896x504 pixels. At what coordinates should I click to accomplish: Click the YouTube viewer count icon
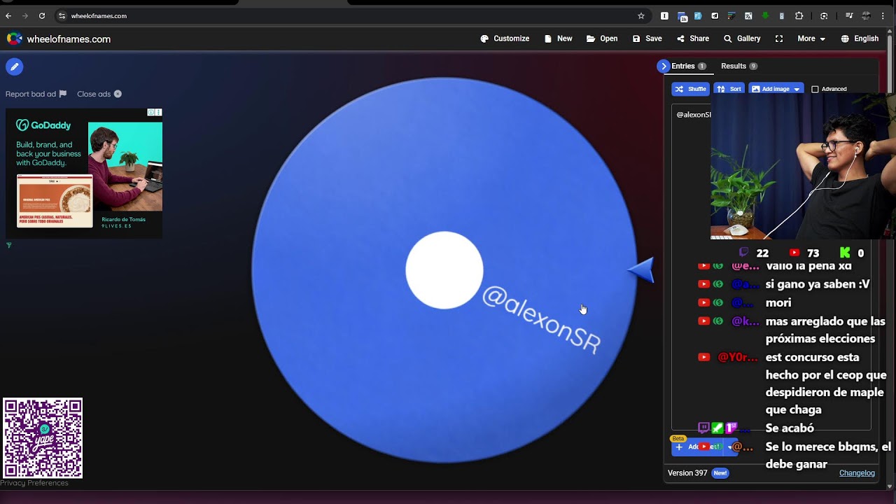pos(794,253)
